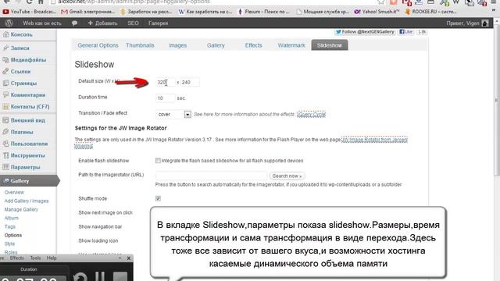Click Tools menu in recorder window
The height and width of the screenshot is (281, 500).
click(35, 258)
